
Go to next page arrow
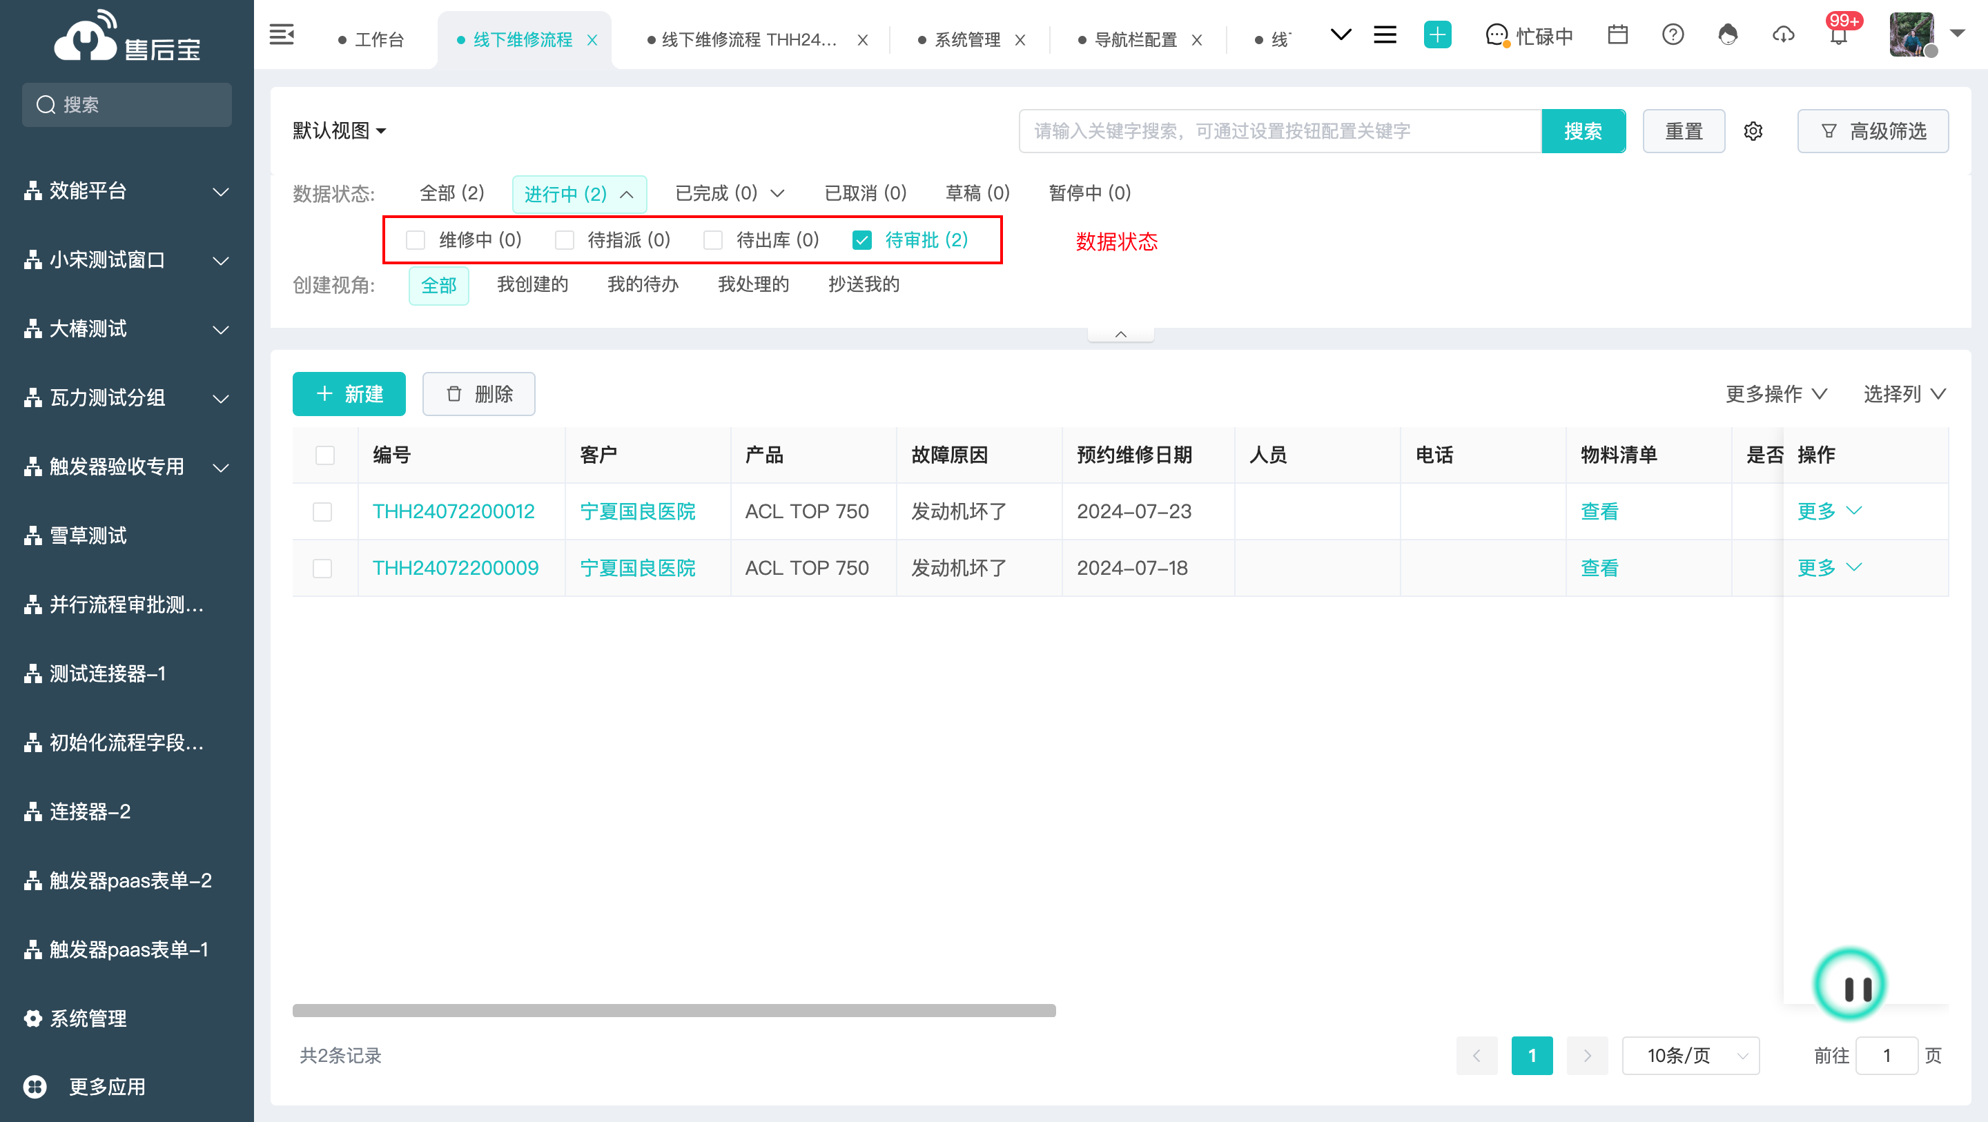(x=1587, y=1055)
